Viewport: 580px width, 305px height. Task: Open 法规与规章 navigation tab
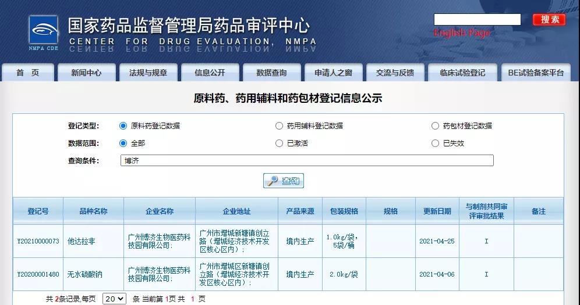148,73
